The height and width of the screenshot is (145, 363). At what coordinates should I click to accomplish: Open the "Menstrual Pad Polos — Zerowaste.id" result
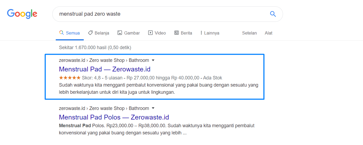[x=114, y=117]
